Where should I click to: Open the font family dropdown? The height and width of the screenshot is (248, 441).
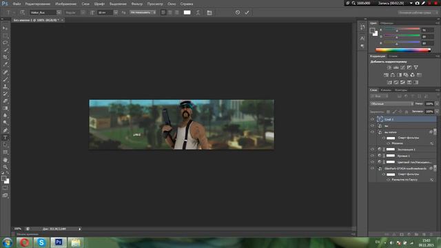[x=59, y=12]
